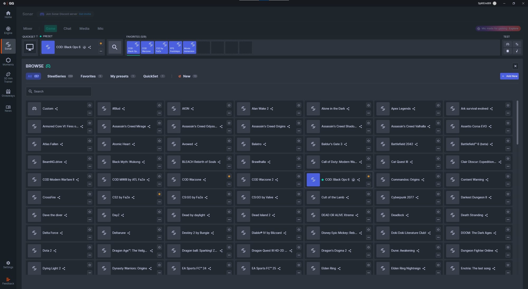Click the QuickSet monitor icon
The image size is (528, 289).
tap(30, 47)
